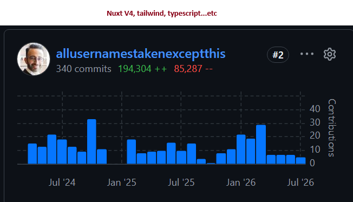353x202 pixels.
Task: Click the 10 y-axis value
Action: pyautogui.click(x=315, y=149)
